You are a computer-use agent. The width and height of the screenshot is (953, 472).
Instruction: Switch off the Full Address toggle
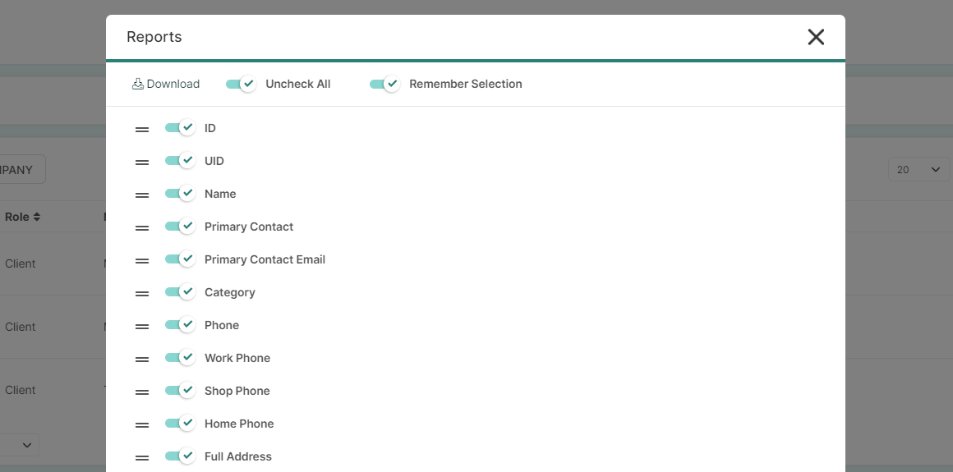tap(181, 456)
